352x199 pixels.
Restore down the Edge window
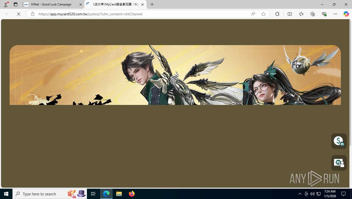point(334,4)
